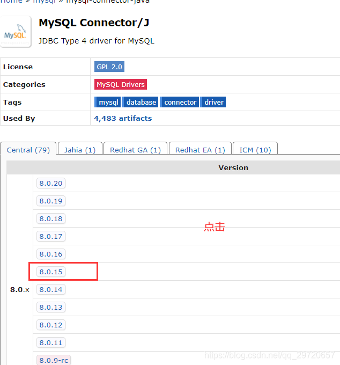The image size is (340, 365).
Task: Click the Version column header
Action: pos(233,167)
